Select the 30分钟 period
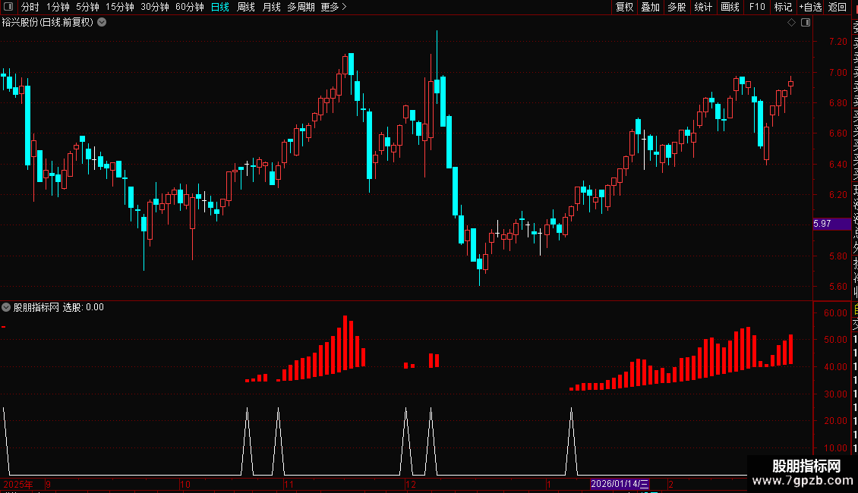Viewport: 858px width, 493px height. pos(155,7)
